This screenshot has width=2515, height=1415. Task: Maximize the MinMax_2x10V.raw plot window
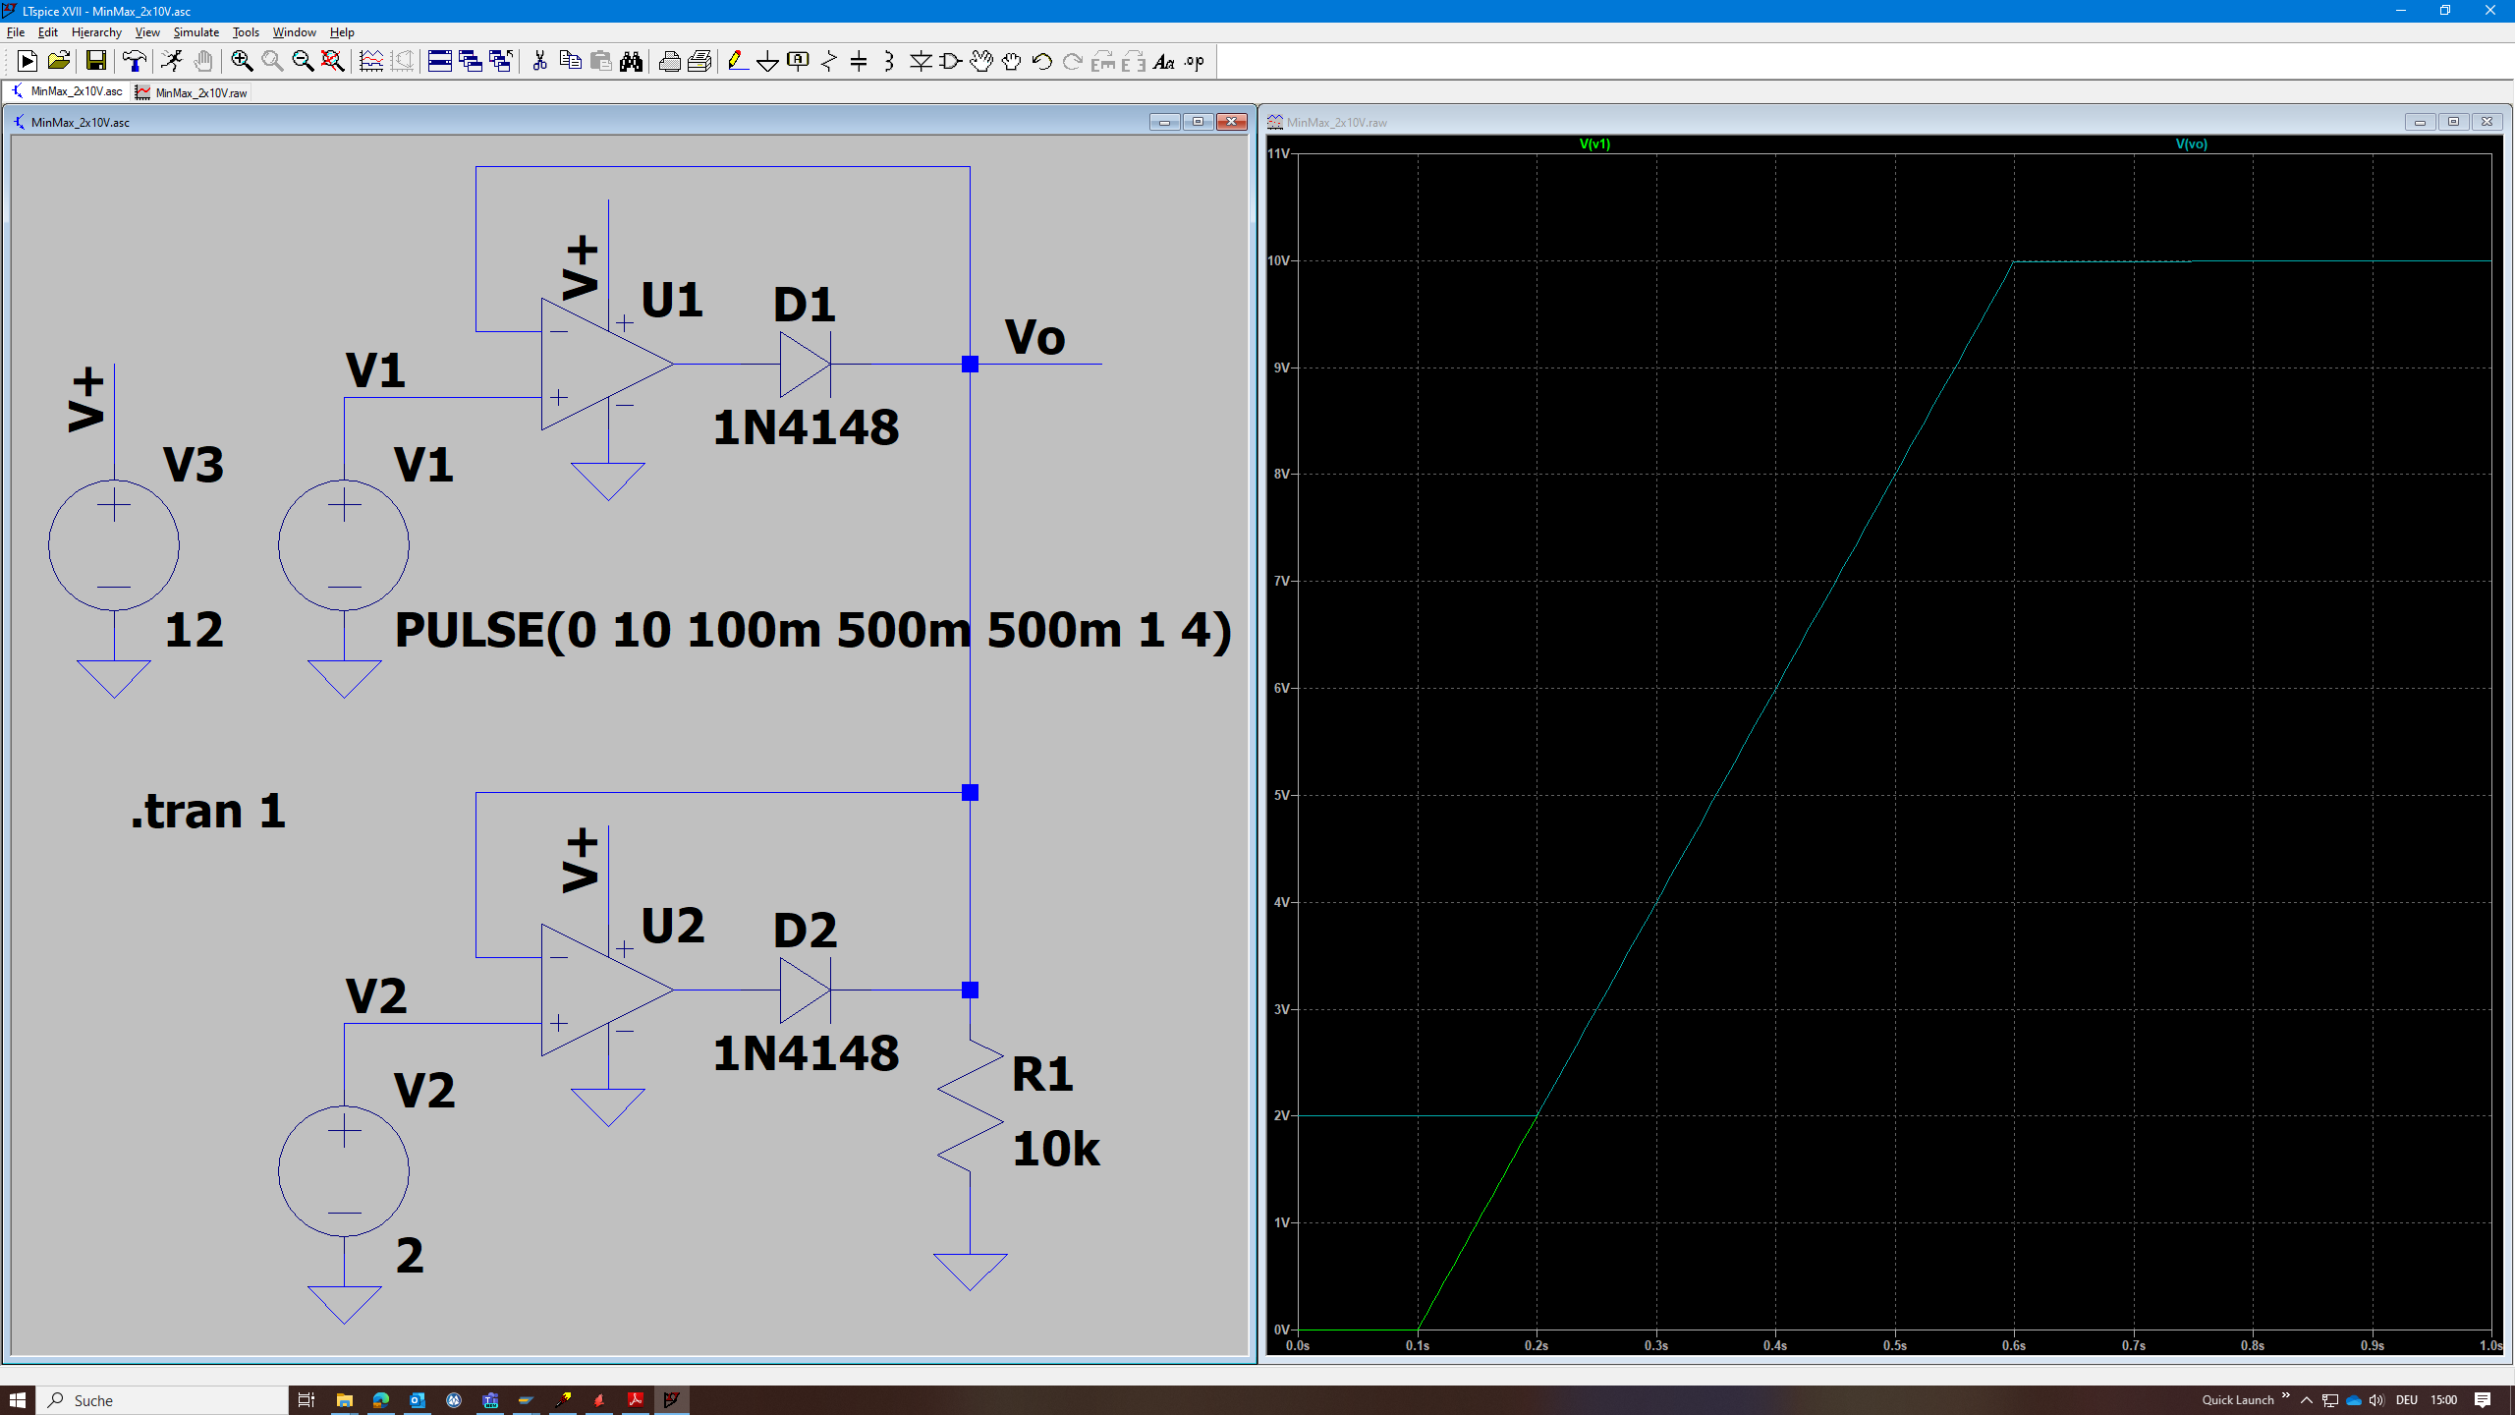(2453, 122)
